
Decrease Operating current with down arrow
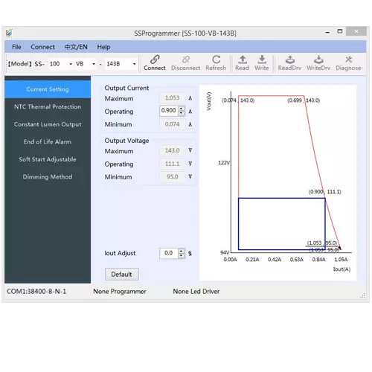182,113
